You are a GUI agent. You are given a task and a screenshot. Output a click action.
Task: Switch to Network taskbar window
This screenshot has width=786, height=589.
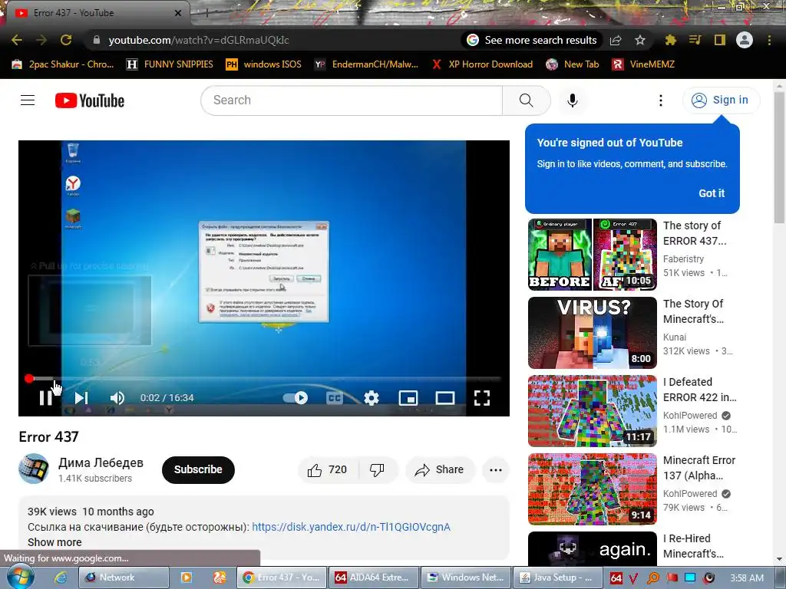tap(124, 577)
